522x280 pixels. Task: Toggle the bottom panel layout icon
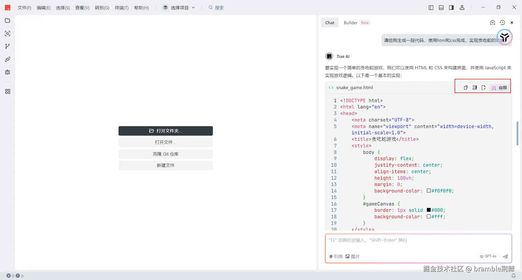(x=441, y=8)
